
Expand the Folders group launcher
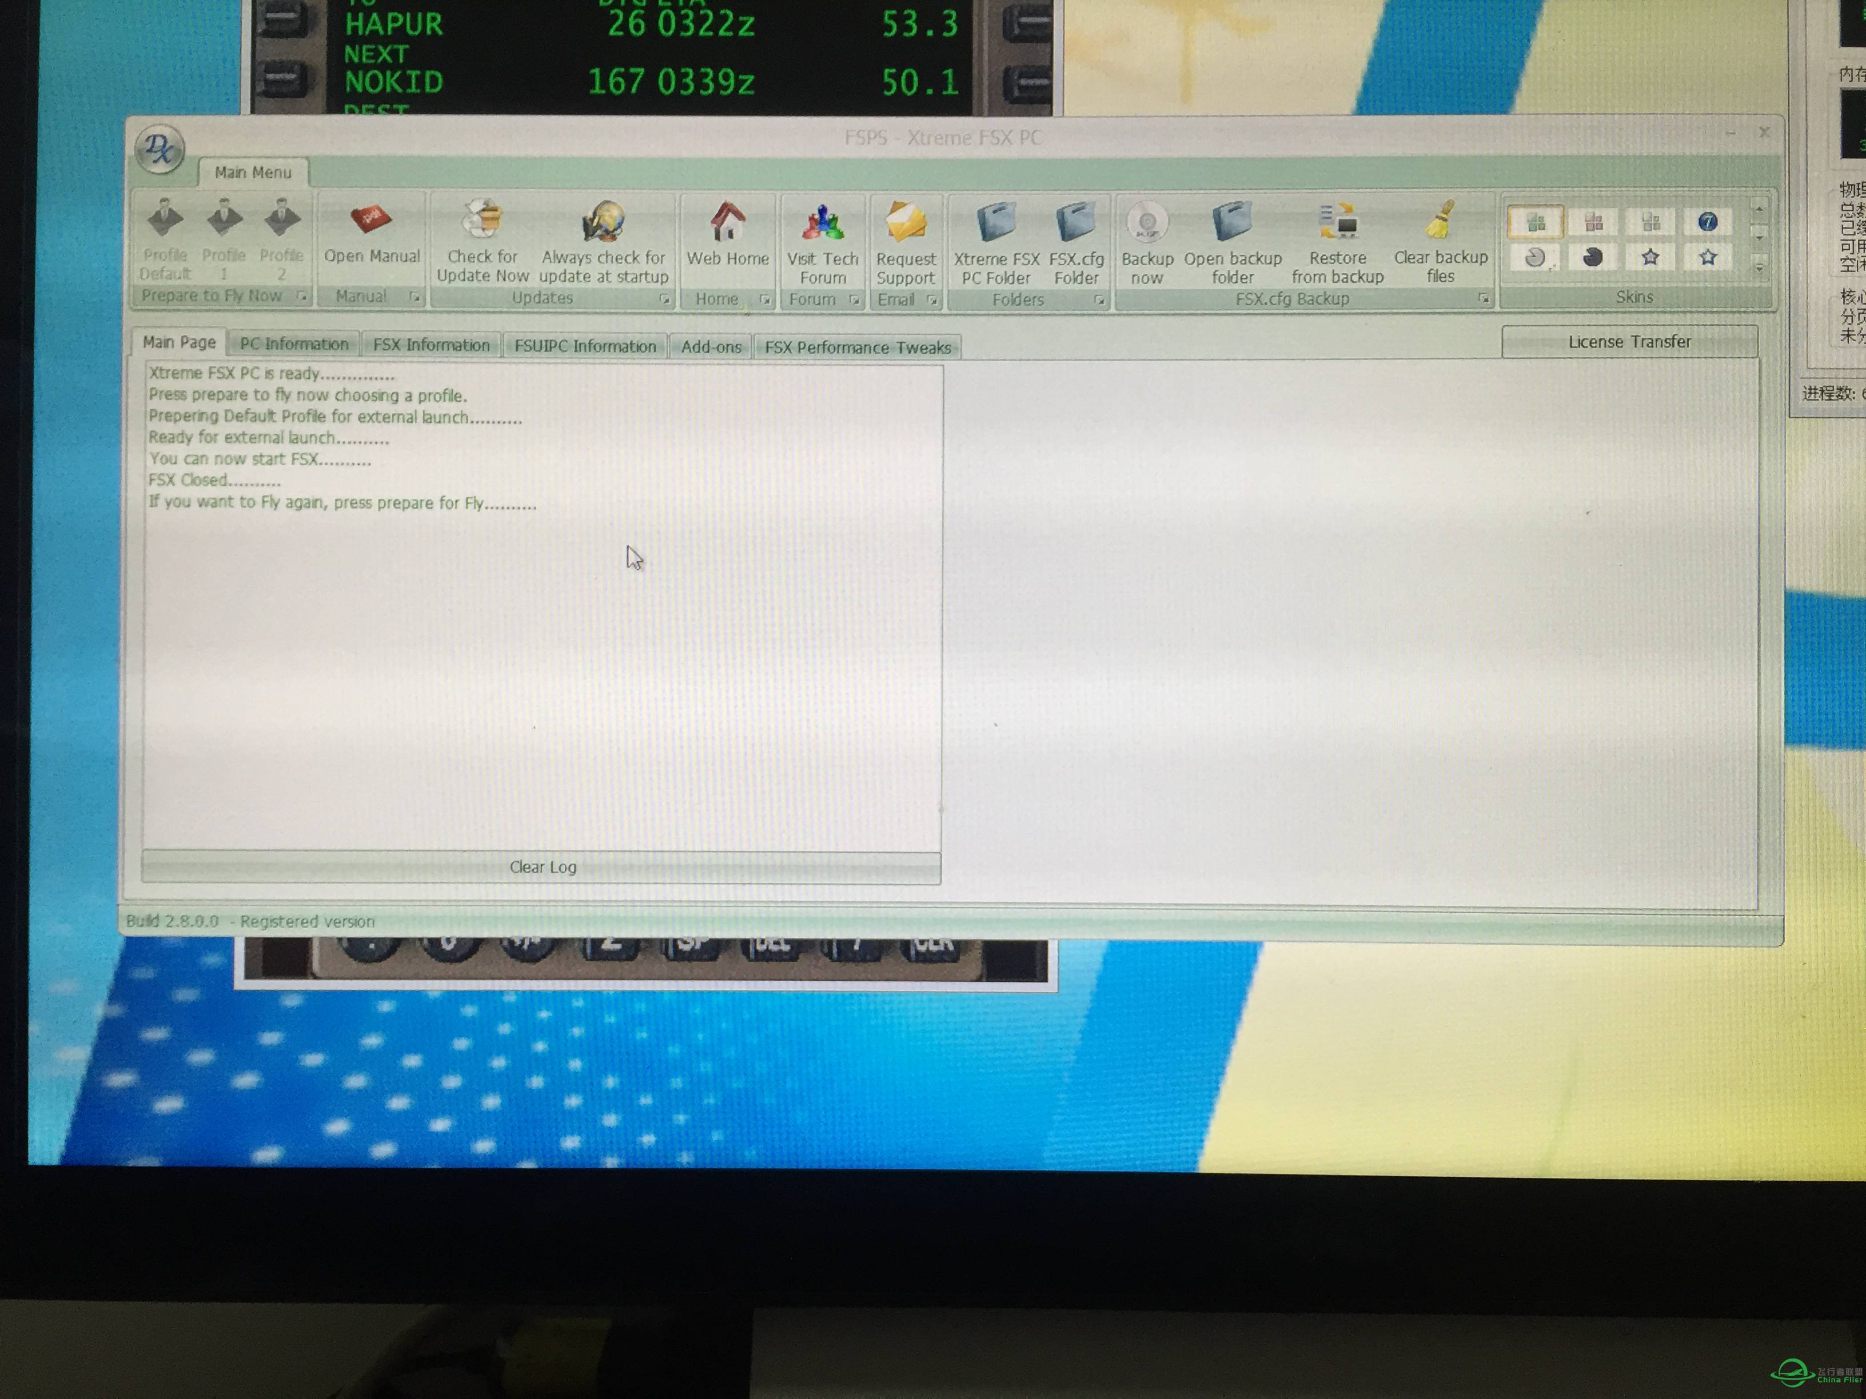(1098, 299)
